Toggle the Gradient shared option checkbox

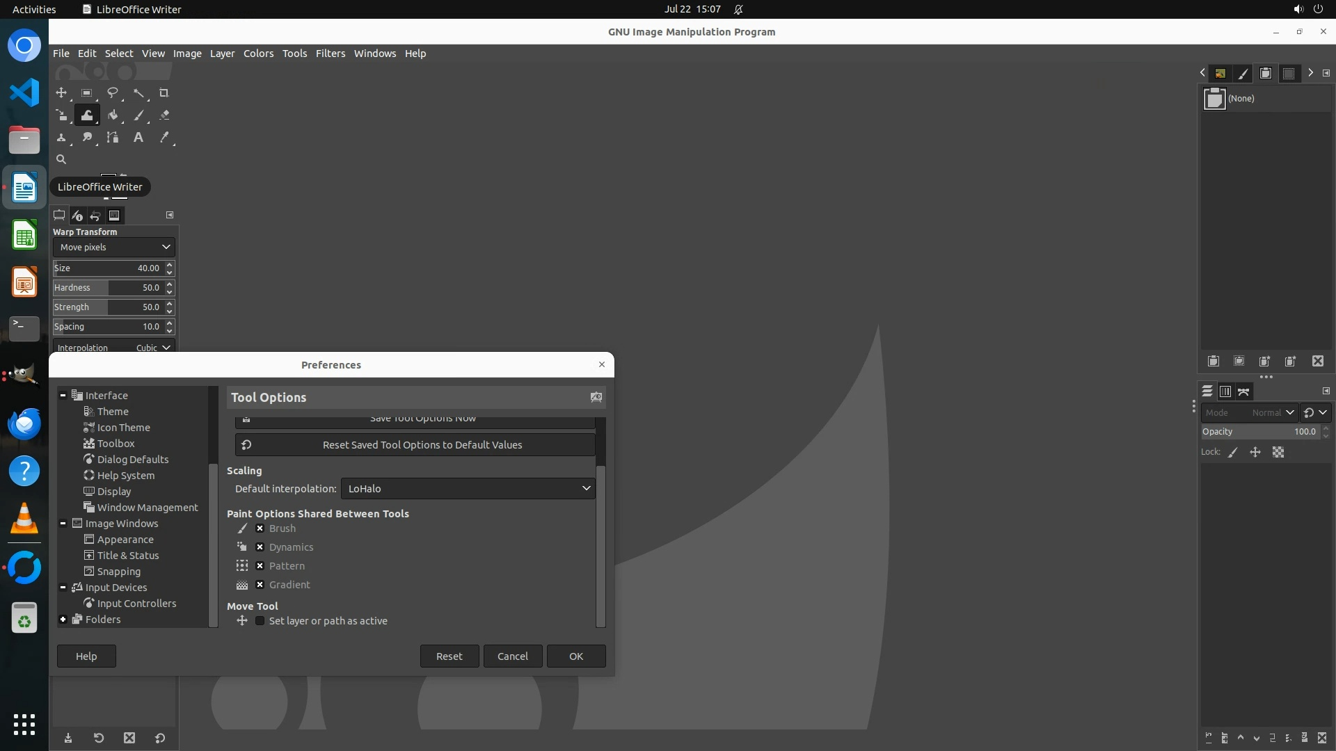coord(260,585)
